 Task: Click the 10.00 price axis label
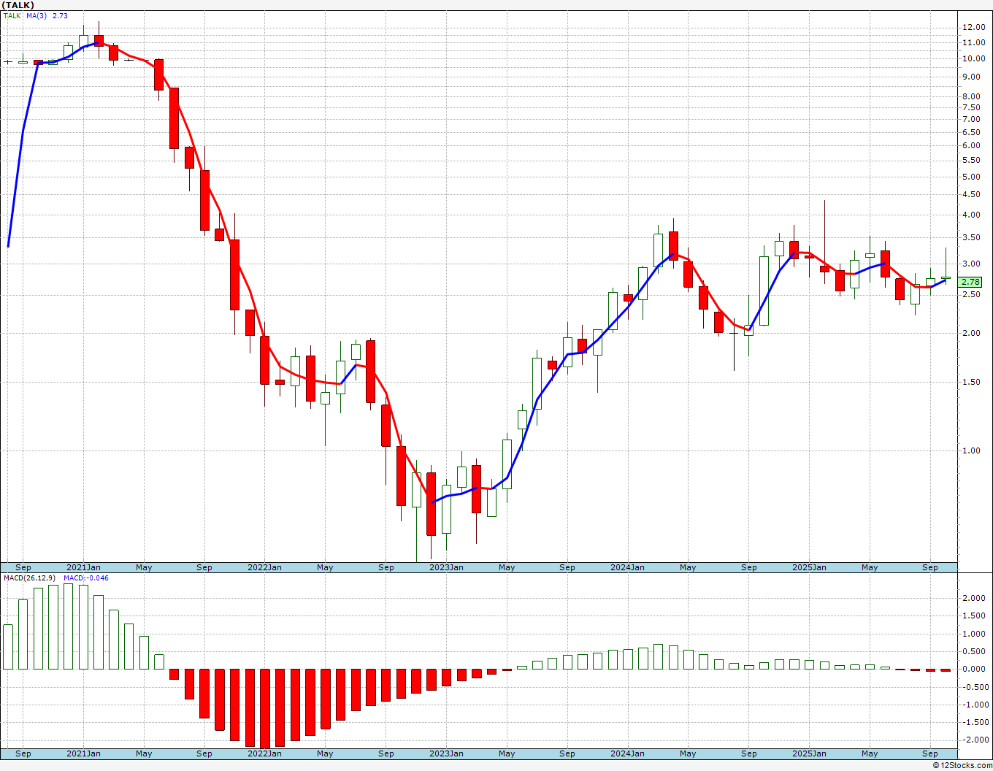(x=973, y=59)
